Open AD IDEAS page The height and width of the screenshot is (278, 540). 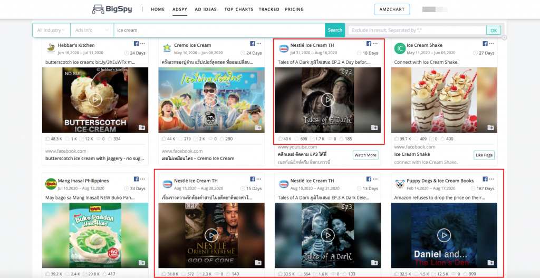coord(206,9)
